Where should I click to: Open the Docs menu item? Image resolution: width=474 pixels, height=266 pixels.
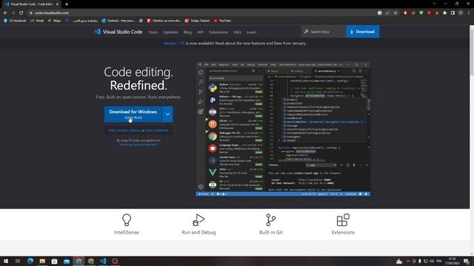pyautogui.click(x=153, y=32)
